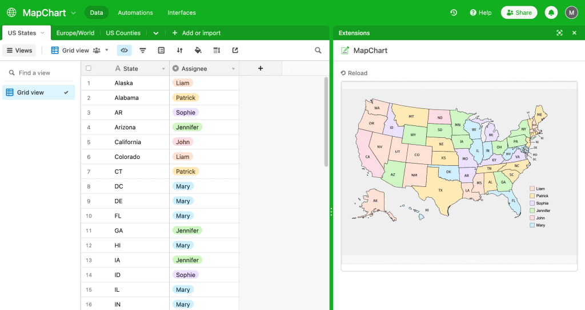Screen dimensions: 585x310
Task: Open the MapChart base name dropdown
Action: coord(74,13)
